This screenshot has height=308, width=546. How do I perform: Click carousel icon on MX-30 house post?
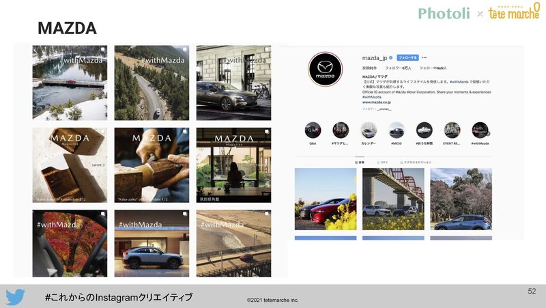point(184,214)
